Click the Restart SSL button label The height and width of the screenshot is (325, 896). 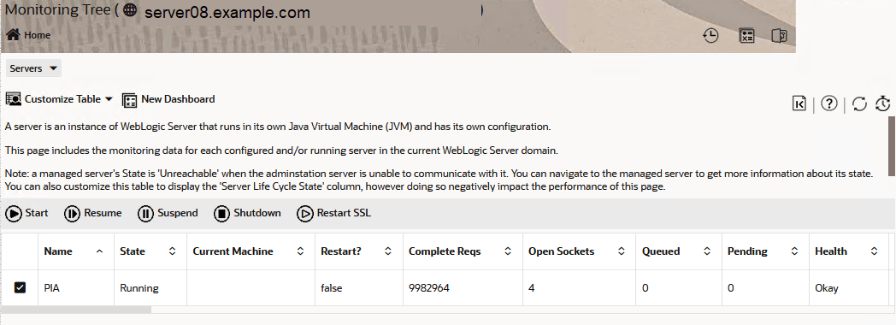coord(344,213)
